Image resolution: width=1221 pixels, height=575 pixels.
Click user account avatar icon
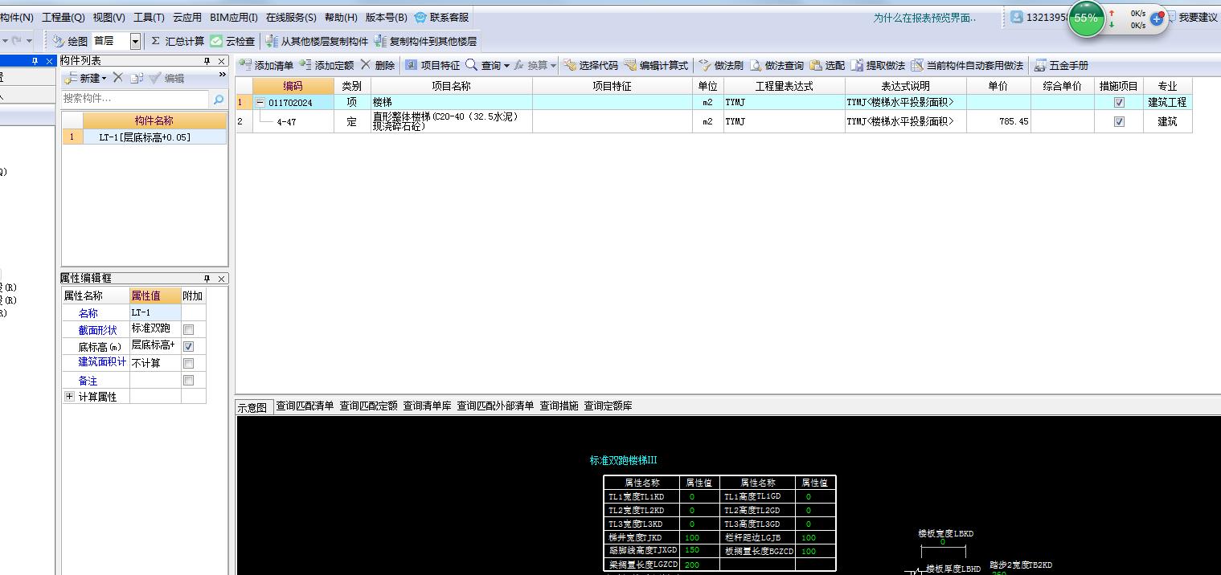[x=1017, y=17]
